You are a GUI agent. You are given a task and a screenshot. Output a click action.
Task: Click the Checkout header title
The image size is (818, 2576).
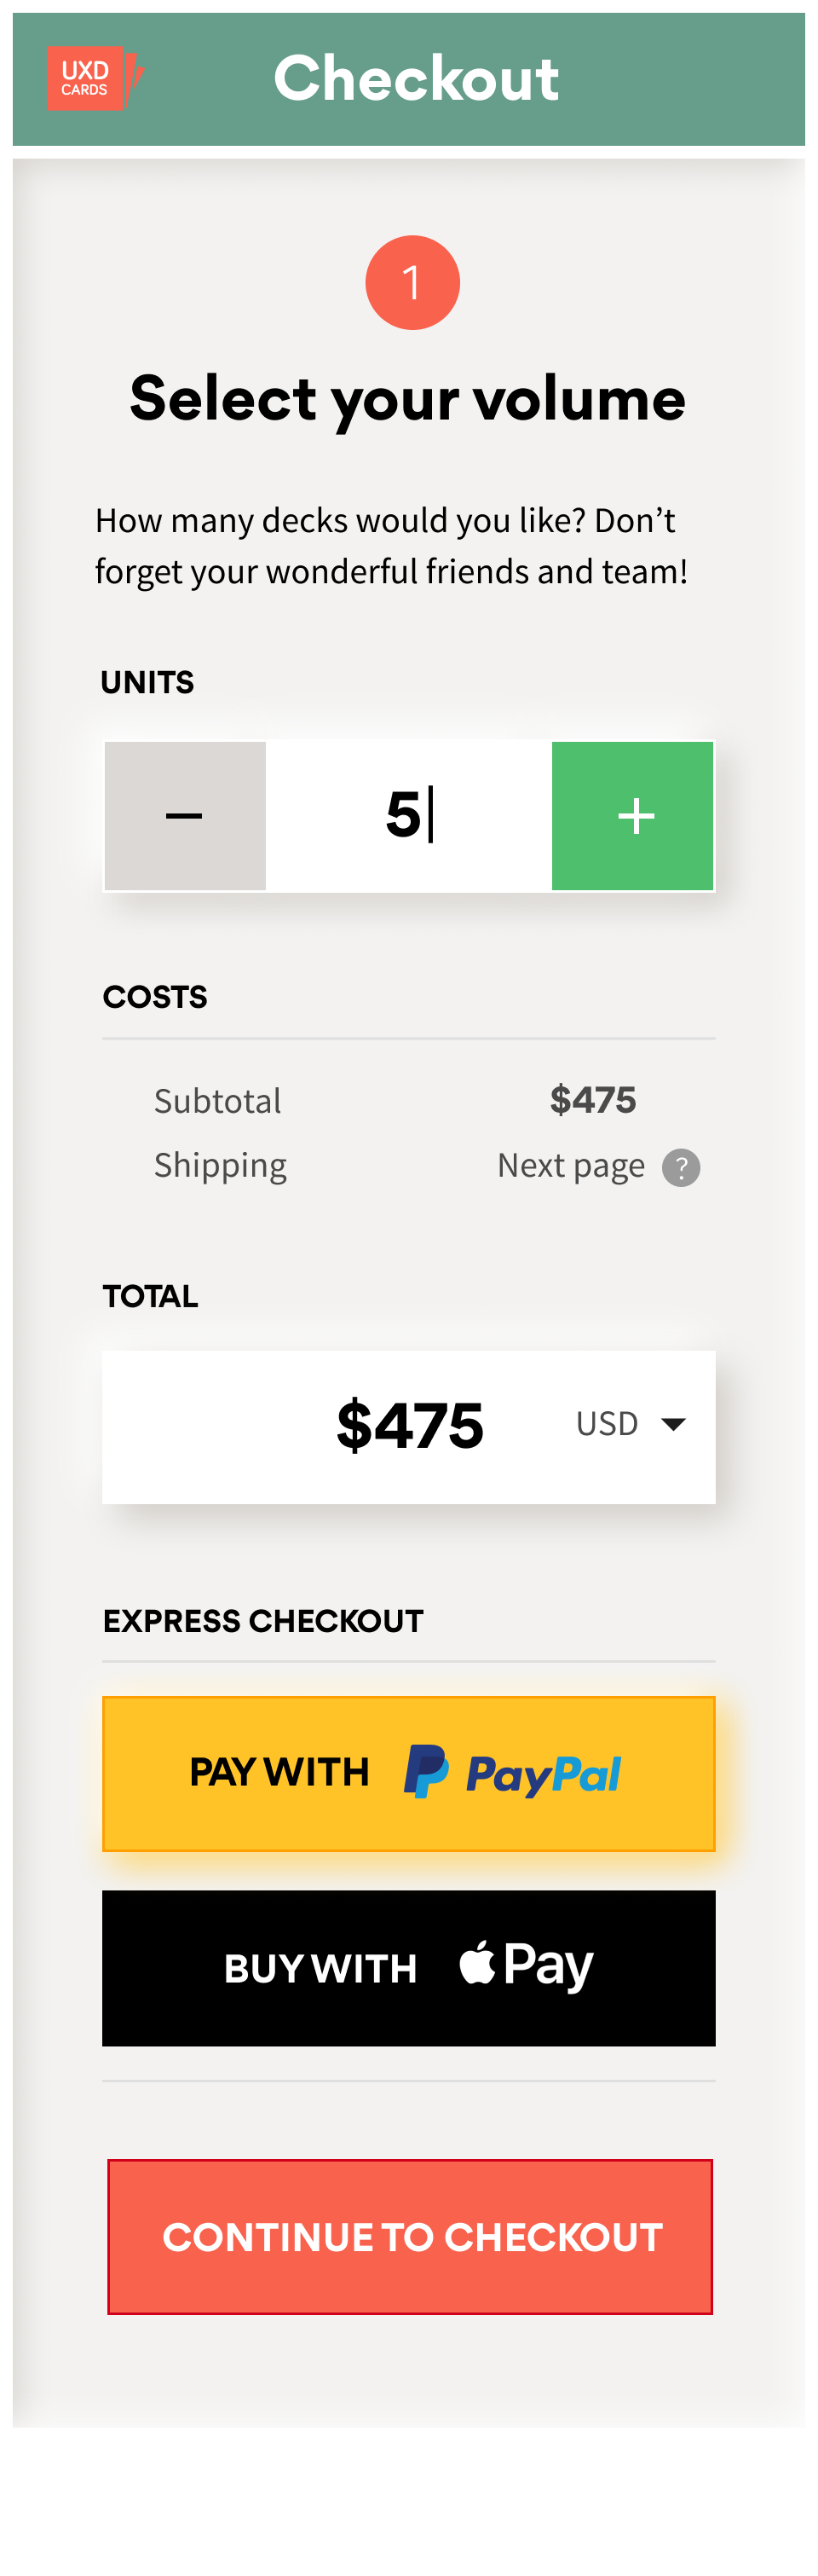click(418, 78)
